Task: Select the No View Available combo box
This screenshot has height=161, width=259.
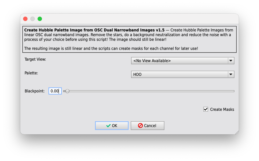Action: point(183,61)
